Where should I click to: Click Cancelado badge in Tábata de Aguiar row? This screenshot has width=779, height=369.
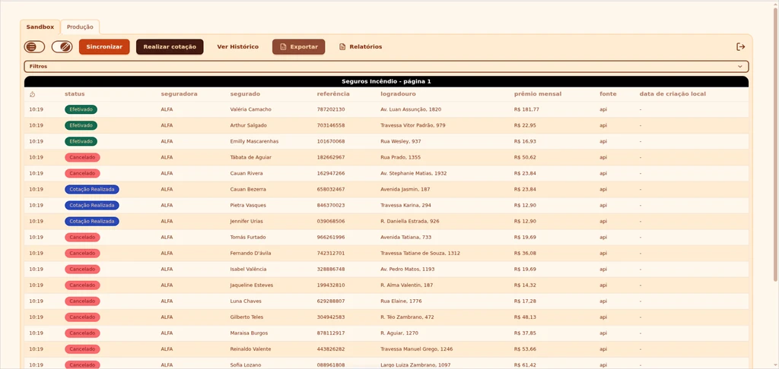[82, 157]
